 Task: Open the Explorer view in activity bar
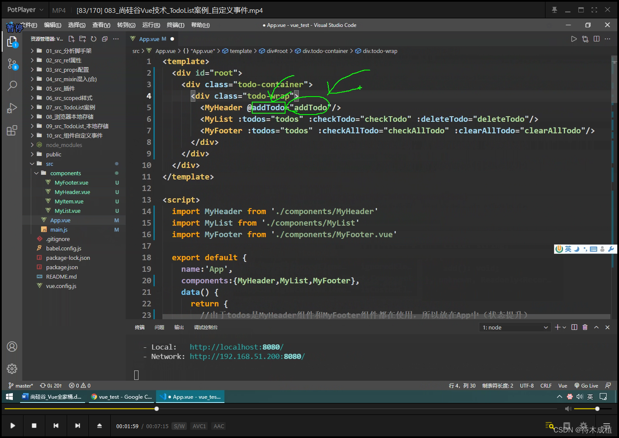pos(12,41)
